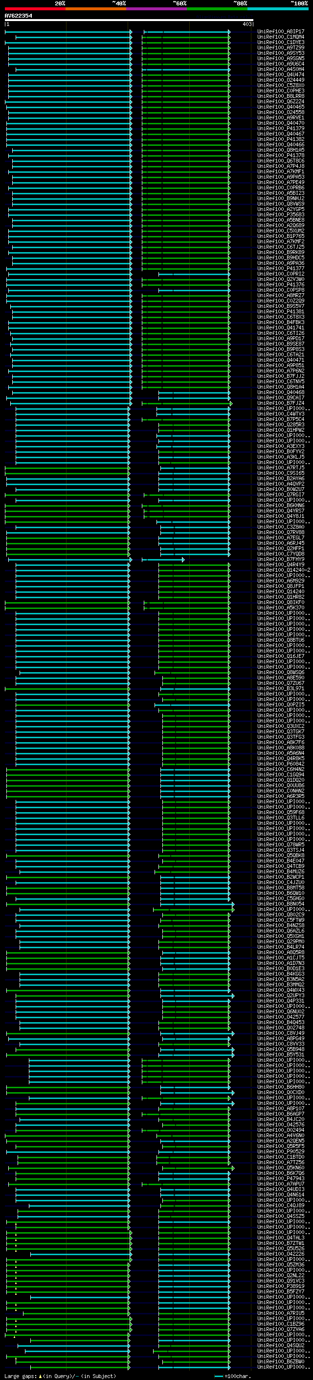Select the UniRef100_Q6AZL6 entry
The height and width of the screenshot is (1380, 313).
(x=281, y=931)
